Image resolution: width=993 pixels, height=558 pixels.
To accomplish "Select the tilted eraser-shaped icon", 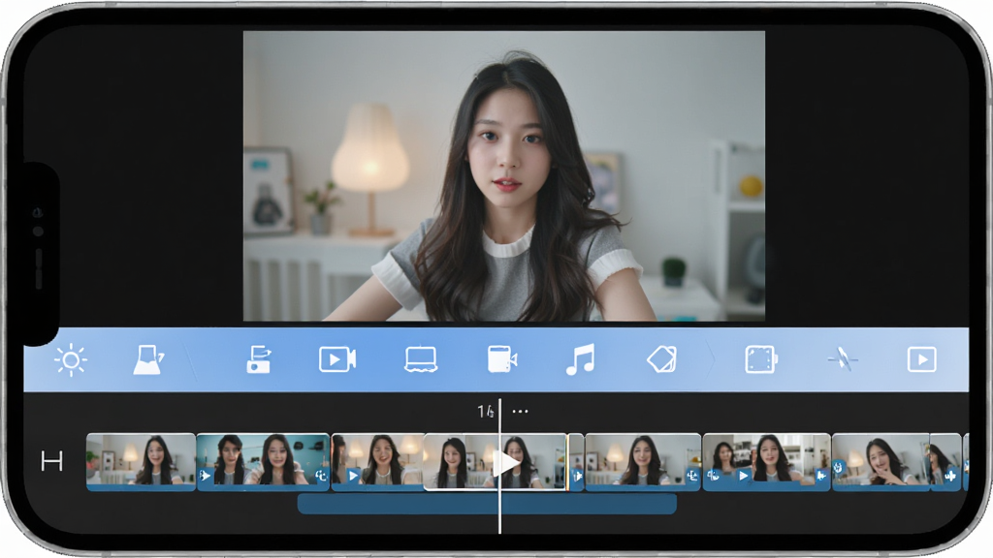I will [x=661, y=359].
